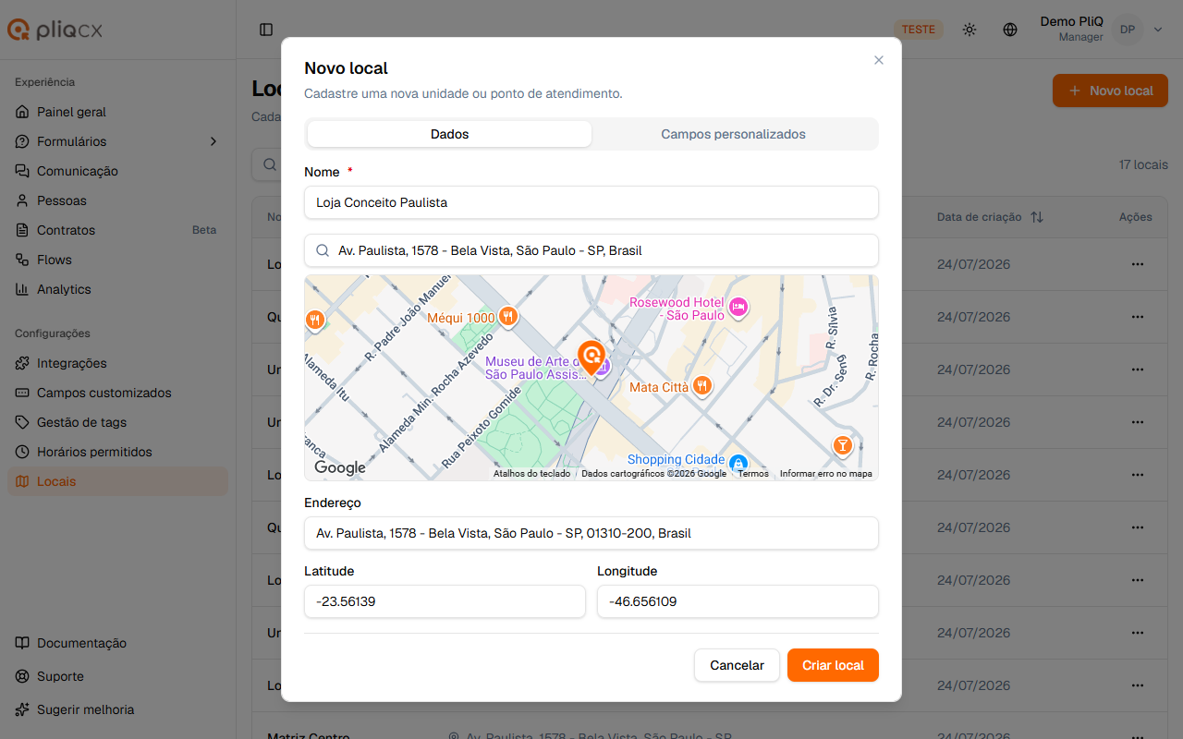The height and width of the screenshot is (739, 1183).
Task: Open Gestão de tags
Action: click(117, 422)
